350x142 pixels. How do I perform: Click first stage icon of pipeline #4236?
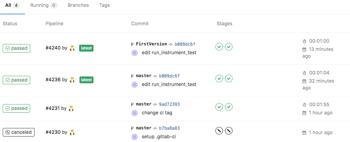coord(219,79)
